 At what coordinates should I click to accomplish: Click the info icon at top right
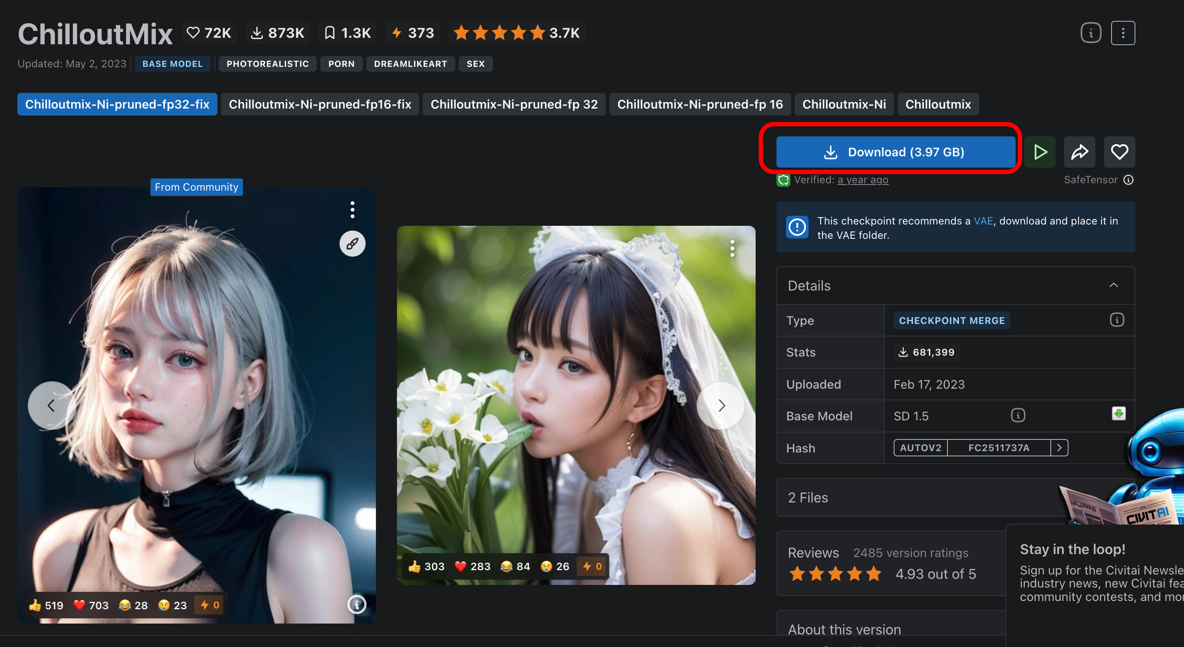click(x=1091, y=33)
